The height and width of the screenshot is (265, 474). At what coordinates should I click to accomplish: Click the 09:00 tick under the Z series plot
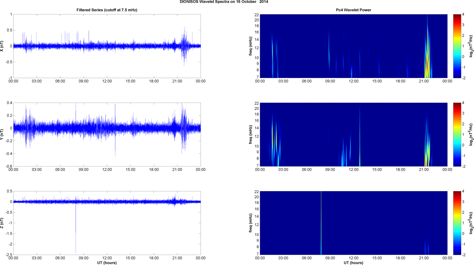tap(84, 258)
